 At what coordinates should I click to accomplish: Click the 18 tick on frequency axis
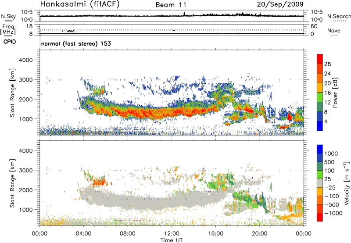pos(29,26)
